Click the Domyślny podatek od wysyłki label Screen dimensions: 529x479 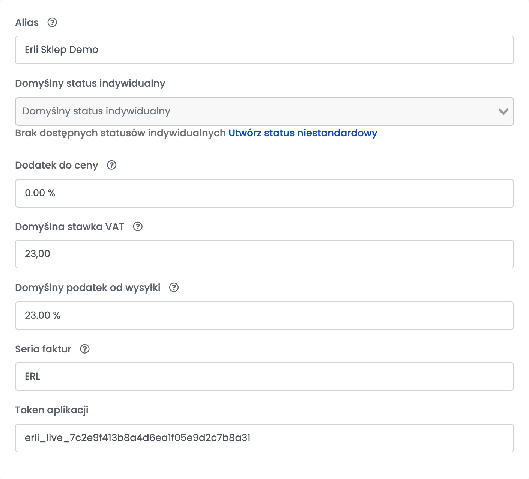[88, 288]
